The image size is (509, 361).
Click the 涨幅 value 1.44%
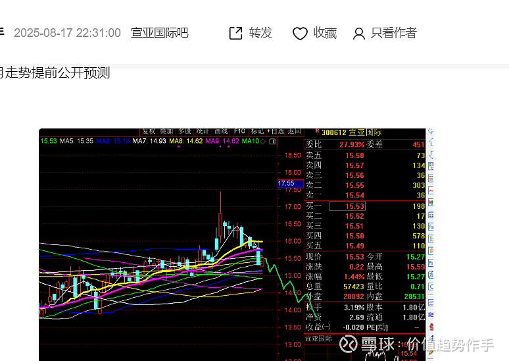click(x=354, y=277)
